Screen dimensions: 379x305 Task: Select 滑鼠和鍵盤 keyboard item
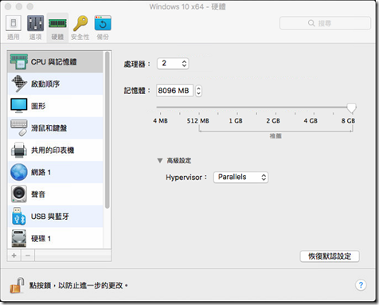tap(55, 128)
